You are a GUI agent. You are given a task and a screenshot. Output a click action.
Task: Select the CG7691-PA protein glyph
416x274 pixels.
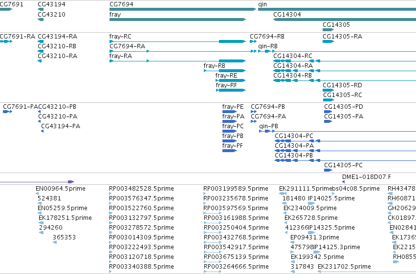(7, 112)
